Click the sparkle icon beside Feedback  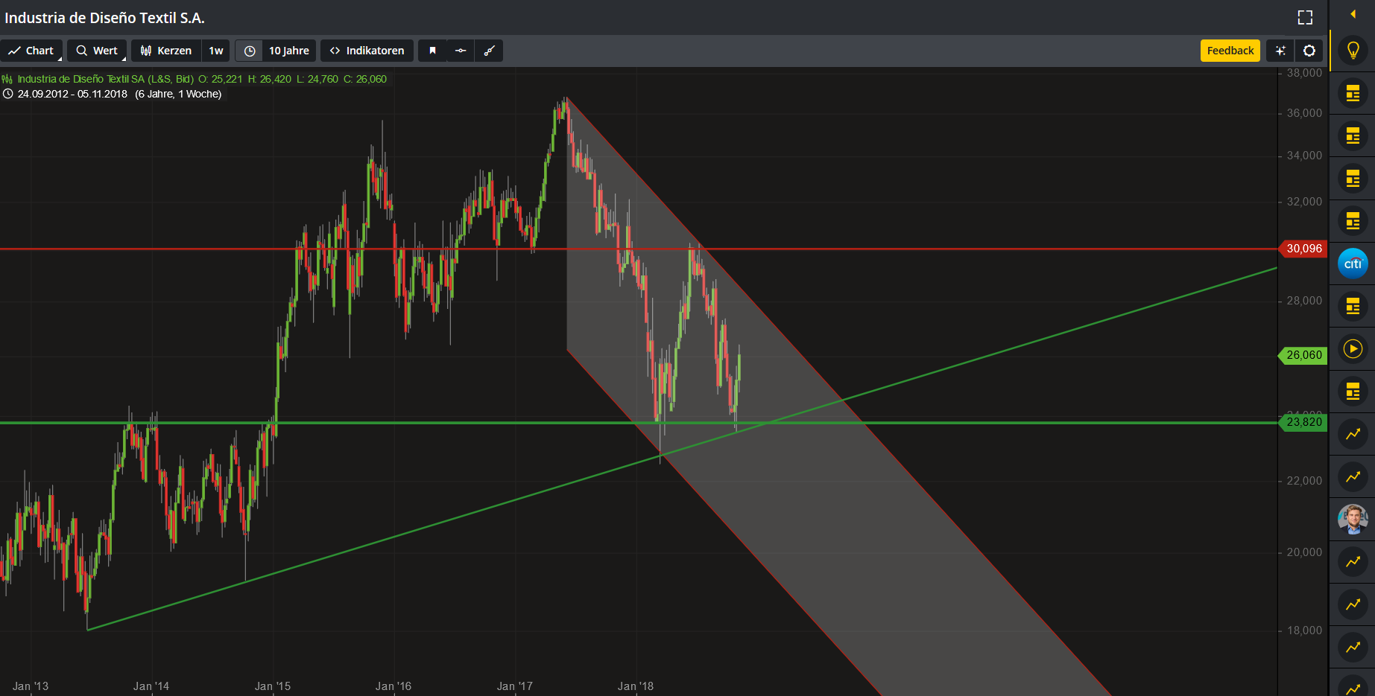coord(1280,51)
